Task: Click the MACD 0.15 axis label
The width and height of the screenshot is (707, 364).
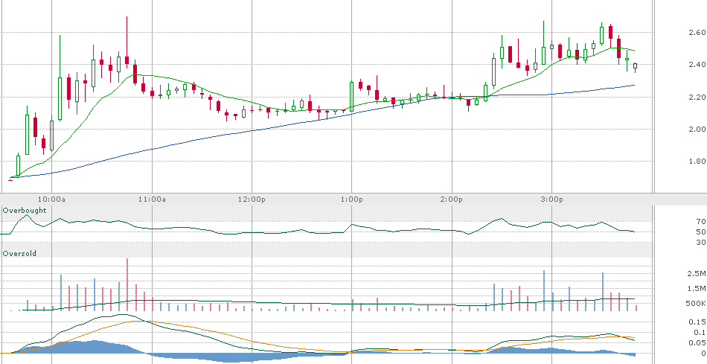Action: click(697, 322)
